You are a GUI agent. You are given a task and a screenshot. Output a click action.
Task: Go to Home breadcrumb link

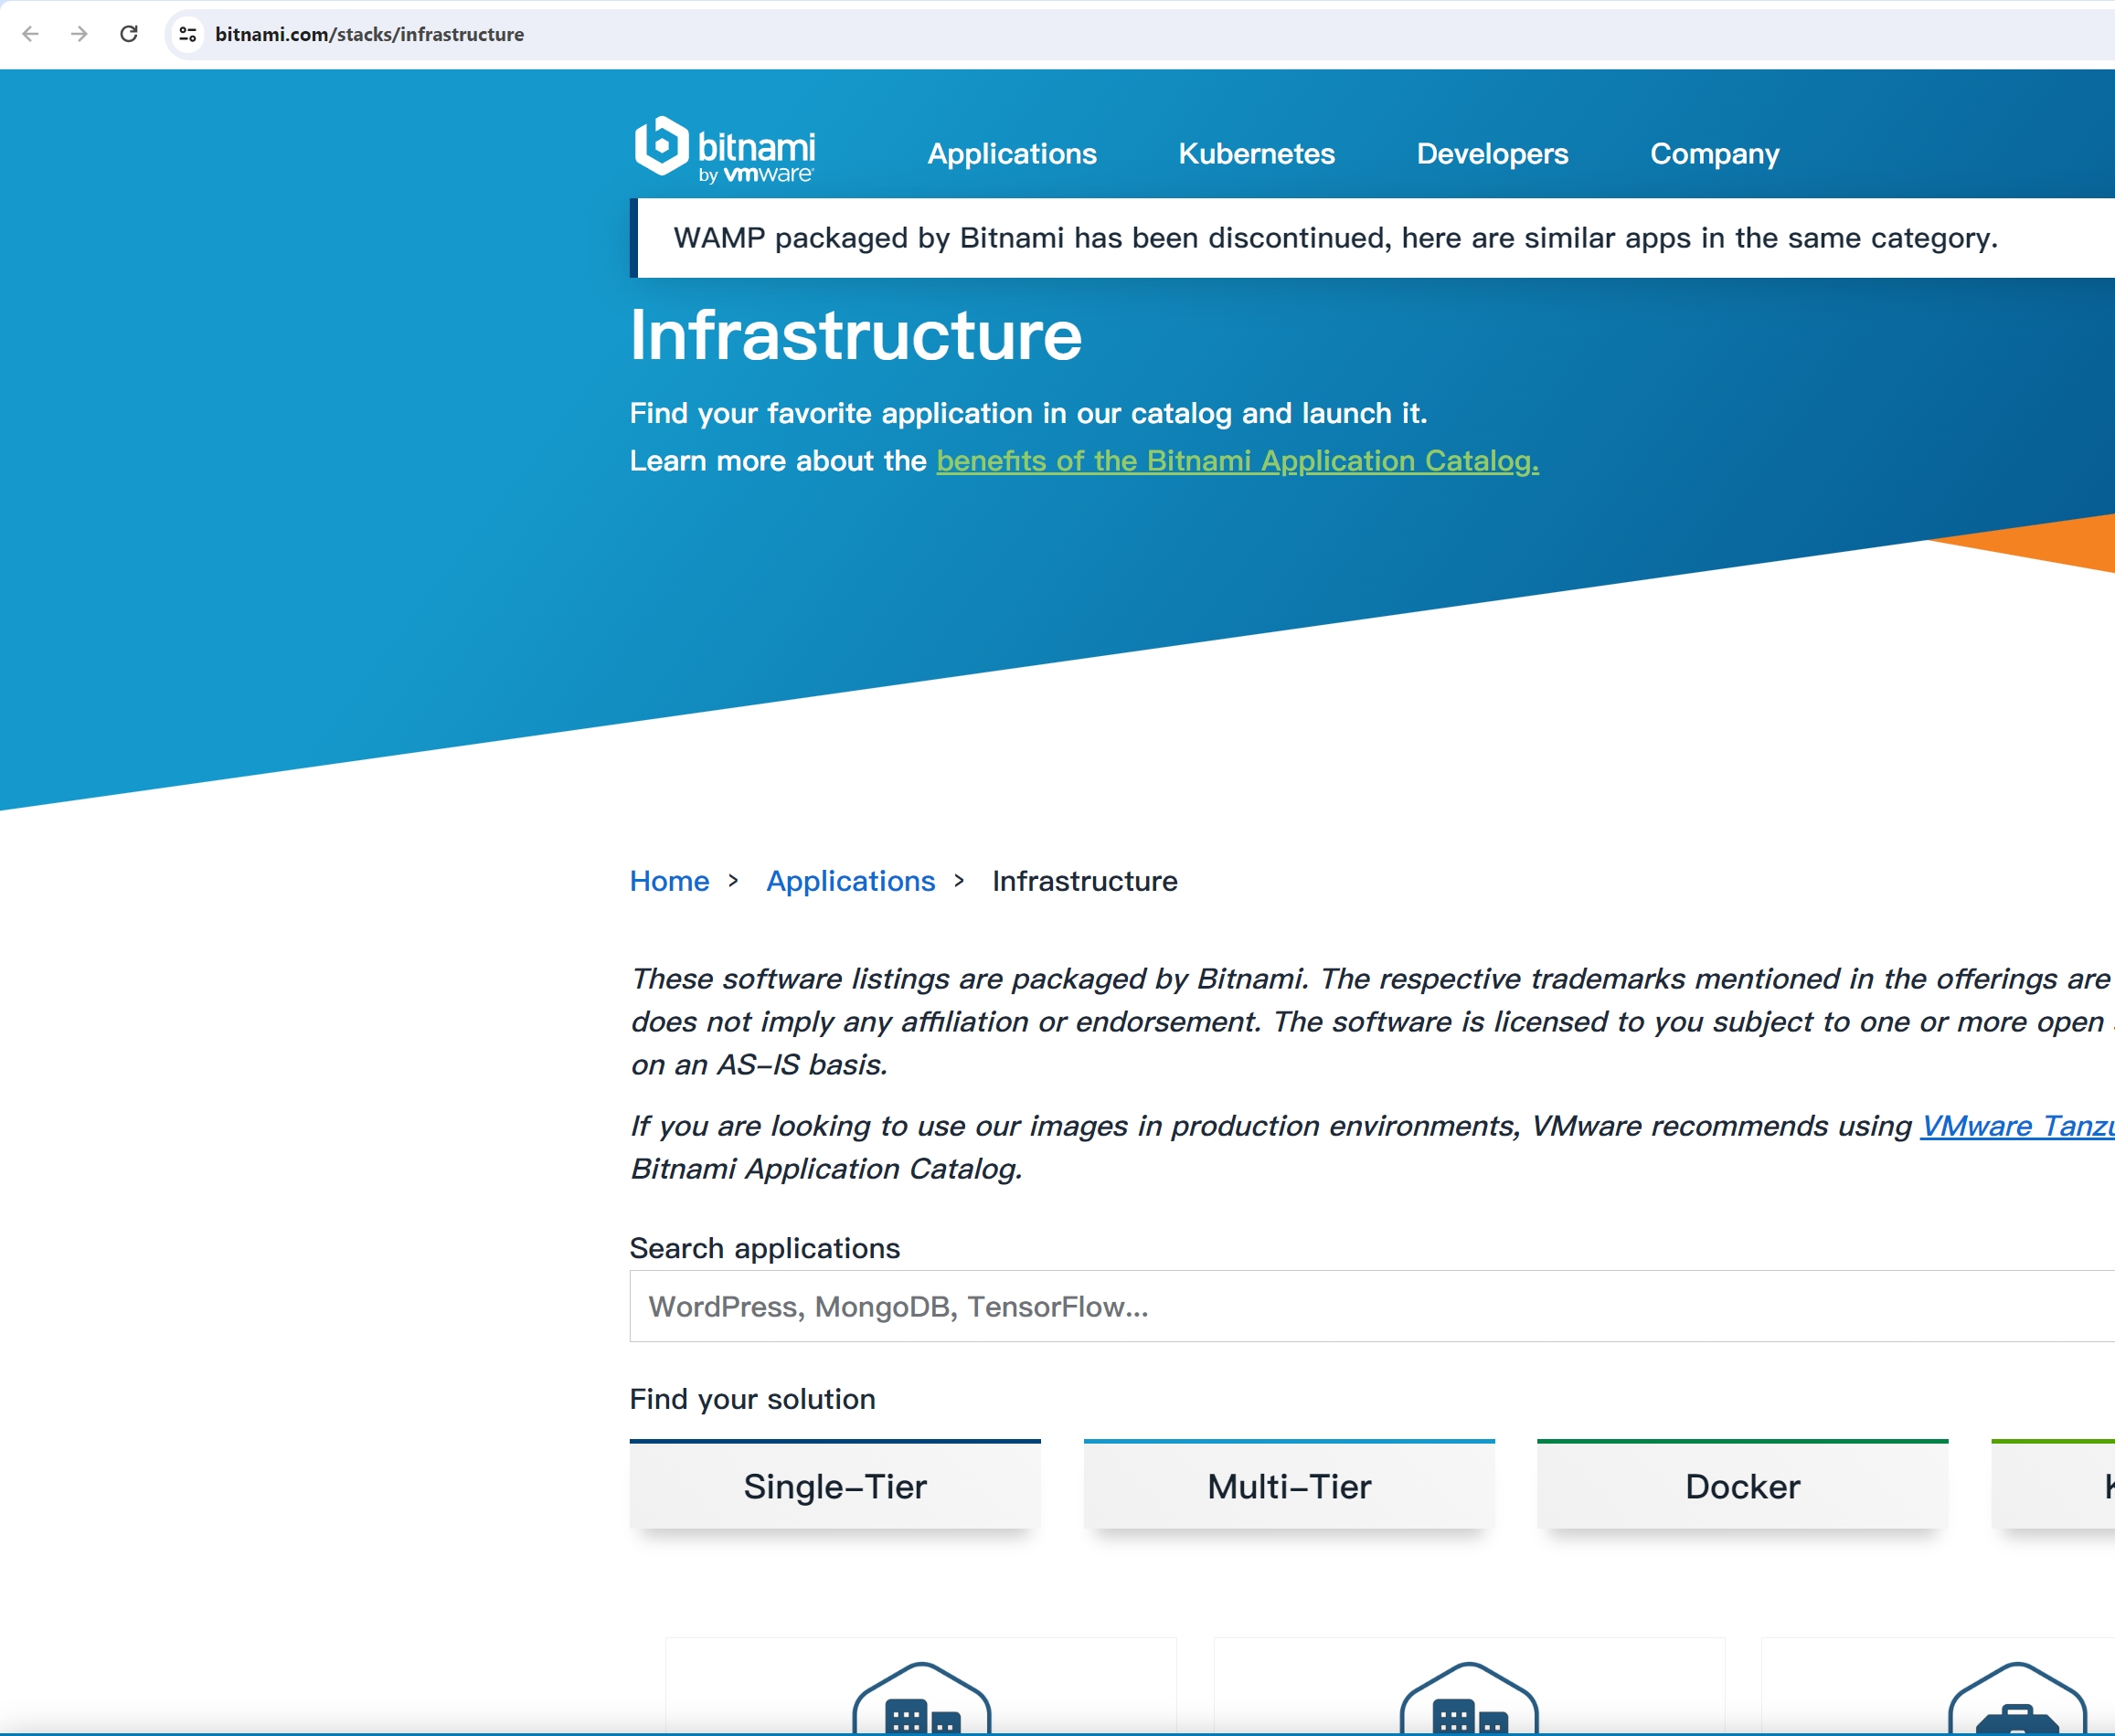click(669, 881)
